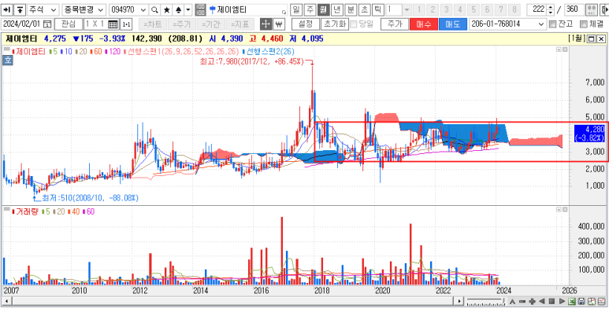609x312 pixels.
Task: Click the spade icon beside the star
Action: 178,9
